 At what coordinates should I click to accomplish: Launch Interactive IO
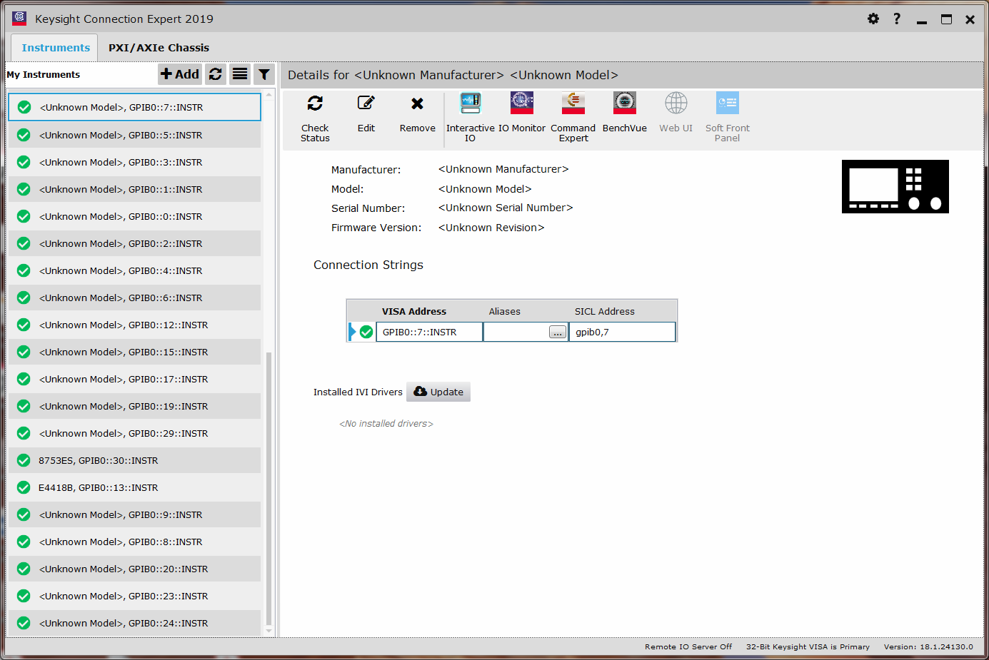pos(470,104)
